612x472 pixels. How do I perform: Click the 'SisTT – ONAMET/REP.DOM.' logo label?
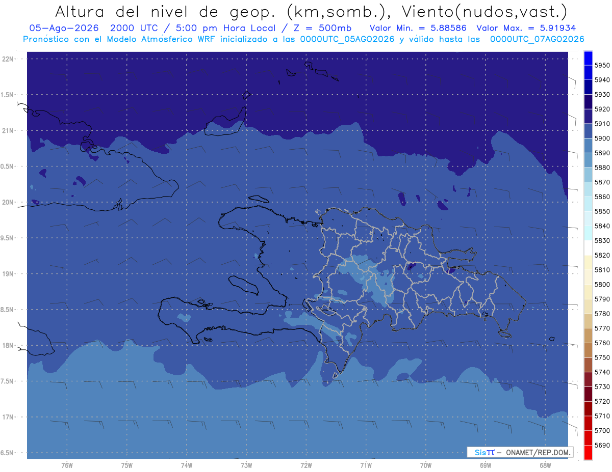click(520, 452)
